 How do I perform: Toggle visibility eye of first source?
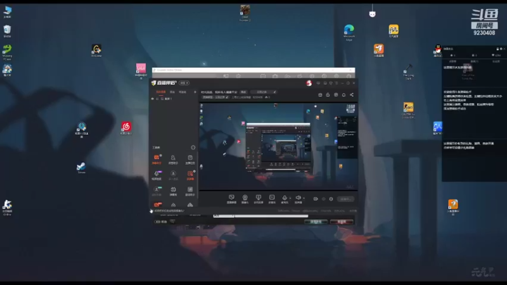[153, 99]
